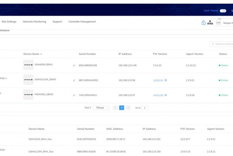Select page 1 in pagination
The image size is (233, 156).
coord(121,107)
